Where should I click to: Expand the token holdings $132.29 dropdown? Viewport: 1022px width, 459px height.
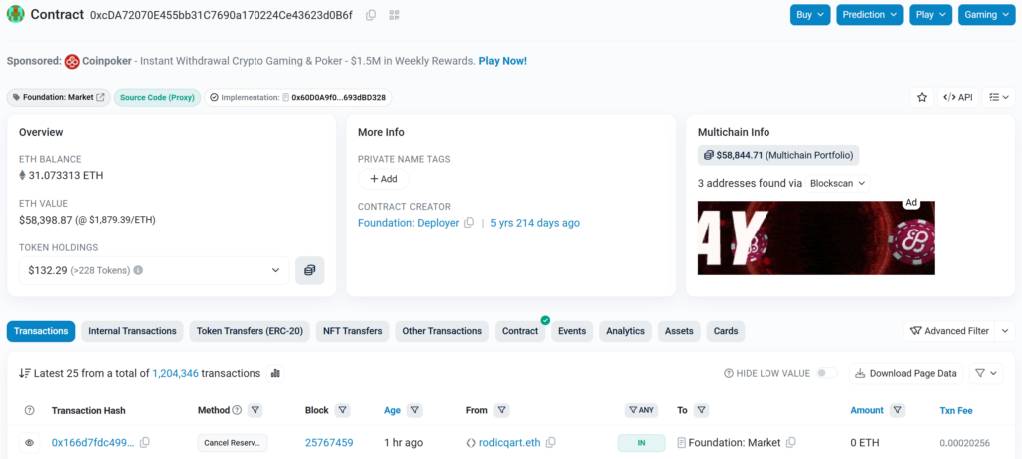(x=155, y=270)
